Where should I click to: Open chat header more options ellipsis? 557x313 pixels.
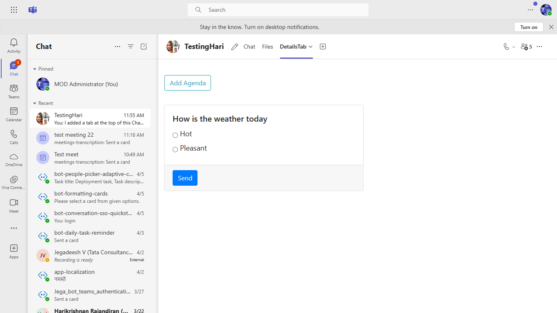pos(539,47)
